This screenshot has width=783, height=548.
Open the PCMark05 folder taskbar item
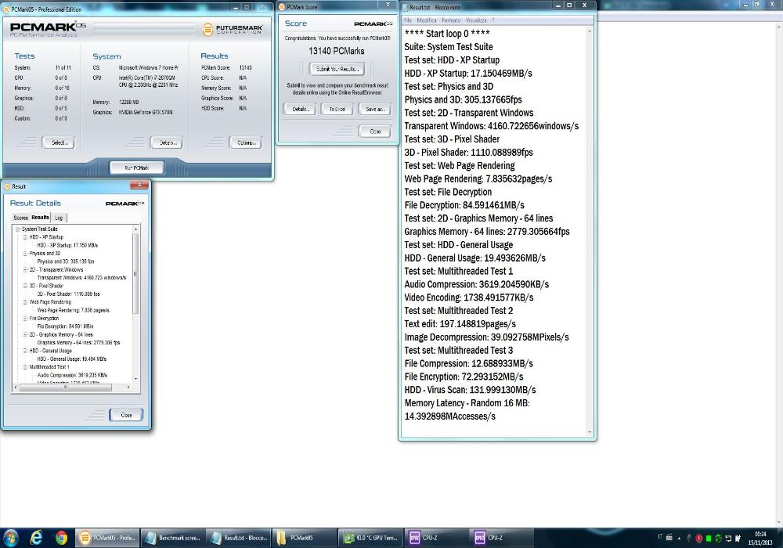(x=304, y=538)
